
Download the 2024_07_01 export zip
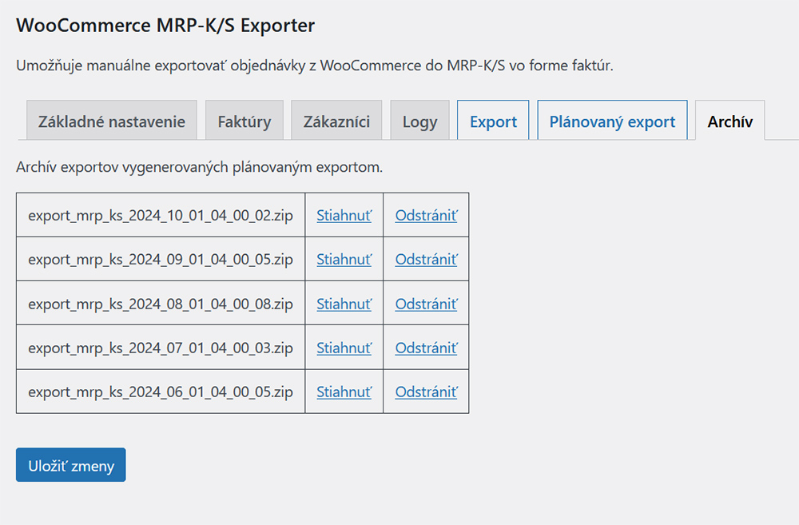[344, 348]
